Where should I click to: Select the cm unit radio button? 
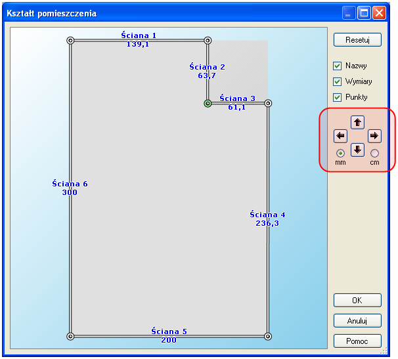374,154
